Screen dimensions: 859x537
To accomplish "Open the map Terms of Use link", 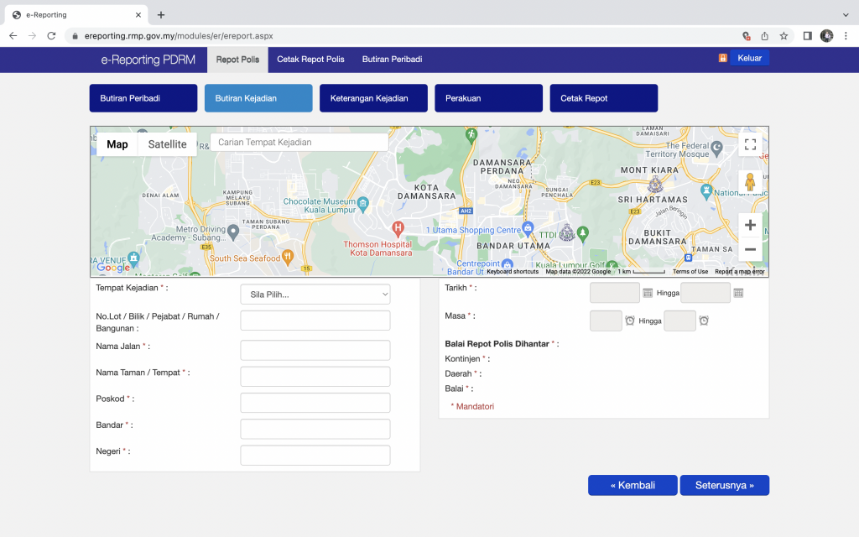I will (690, 272).
